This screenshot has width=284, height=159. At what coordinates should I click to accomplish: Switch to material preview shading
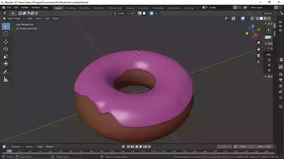coord(266,18)
